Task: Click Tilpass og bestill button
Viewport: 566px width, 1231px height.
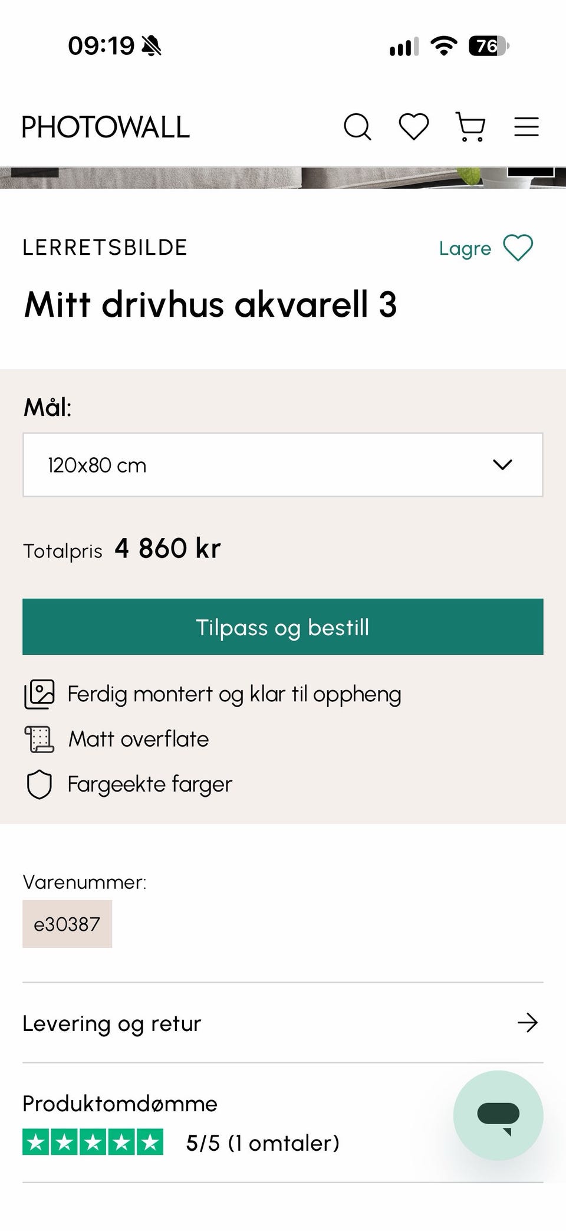Action: click(283, 626)
